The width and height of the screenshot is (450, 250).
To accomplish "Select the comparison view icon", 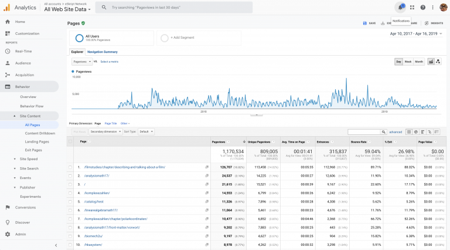I will click(x=429, y=132).
